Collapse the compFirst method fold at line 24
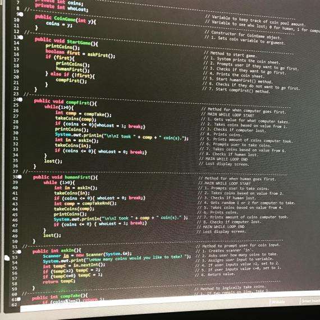The height and width of the screenshot is (320, 320). pyautogui.click(x=20, y=99)
